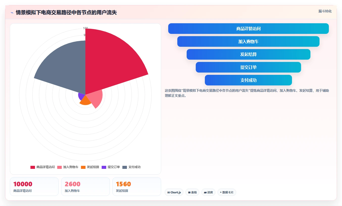The image size is (342, 206).
Task: Open the 10000 商品详情访问 stat card
Action: pyautogui.click(x=34, y=187)
